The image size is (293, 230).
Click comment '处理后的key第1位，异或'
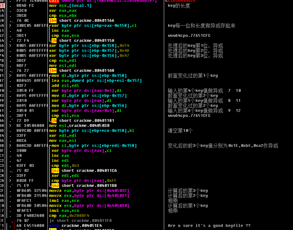point(195,46)
